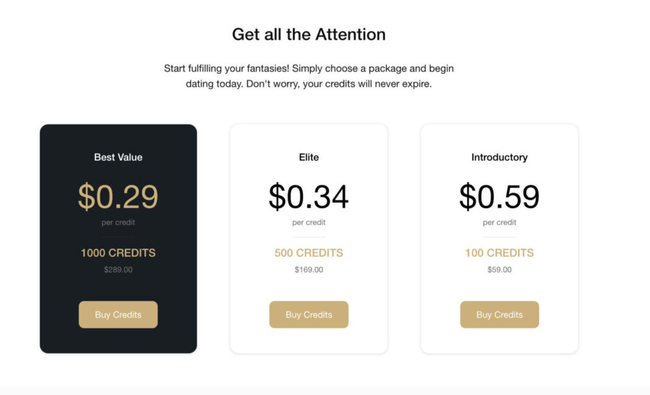Click the $0.34 price text
Image resolution: width=650 pixels, height=395 pixels.
click(309, 197)
